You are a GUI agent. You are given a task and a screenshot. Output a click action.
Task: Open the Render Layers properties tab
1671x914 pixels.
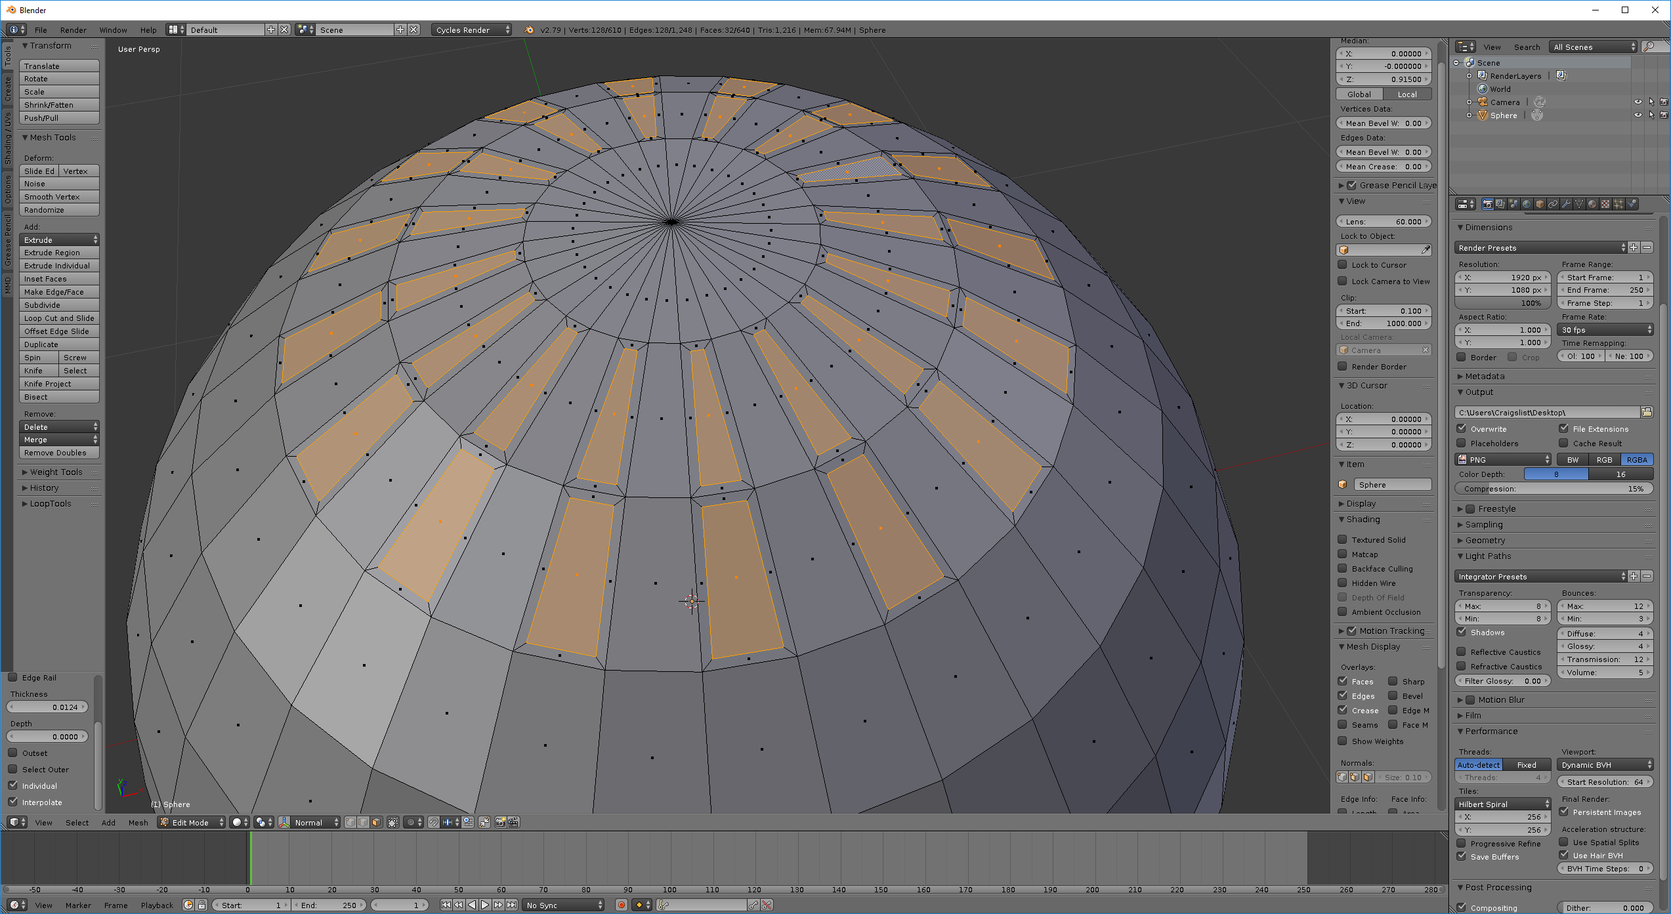click(1500, 204)
